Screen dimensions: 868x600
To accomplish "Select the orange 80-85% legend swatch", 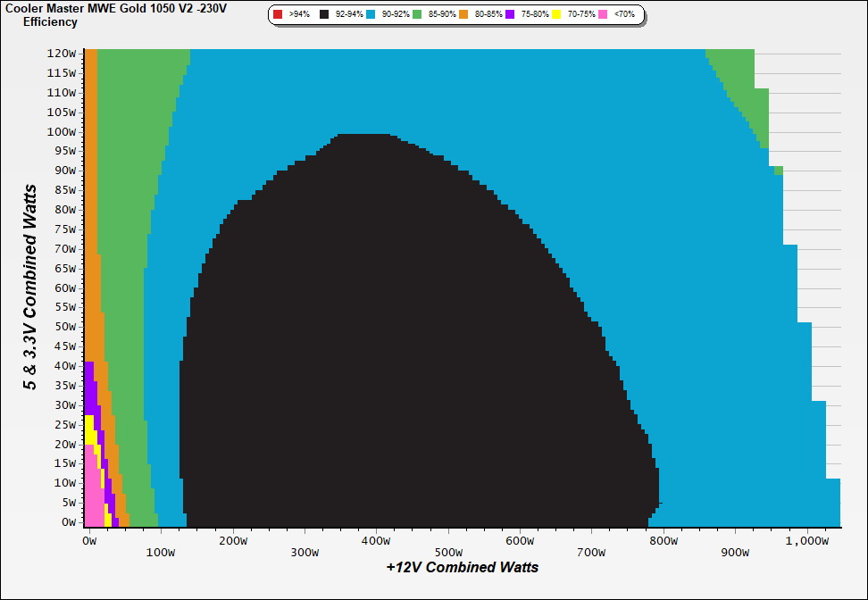I will click(x=463, y=15).
